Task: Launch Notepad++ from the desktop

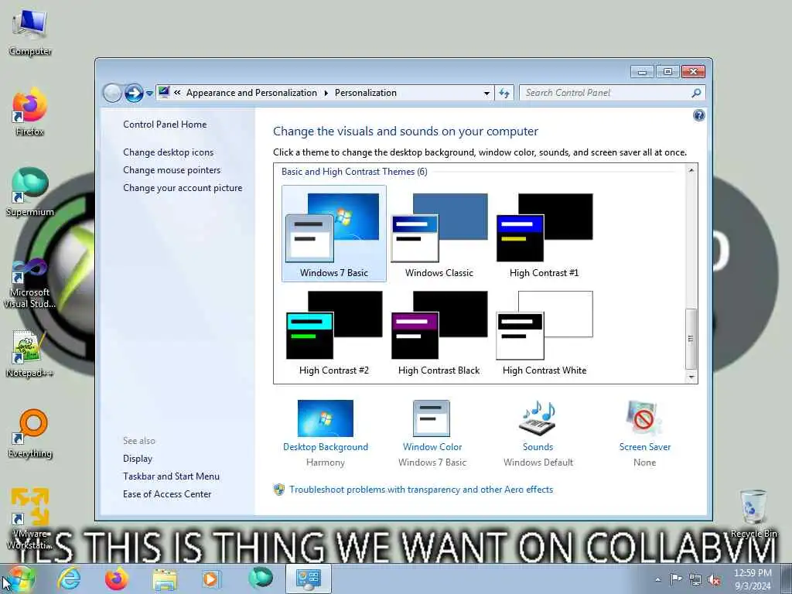Action: (30, 353)
